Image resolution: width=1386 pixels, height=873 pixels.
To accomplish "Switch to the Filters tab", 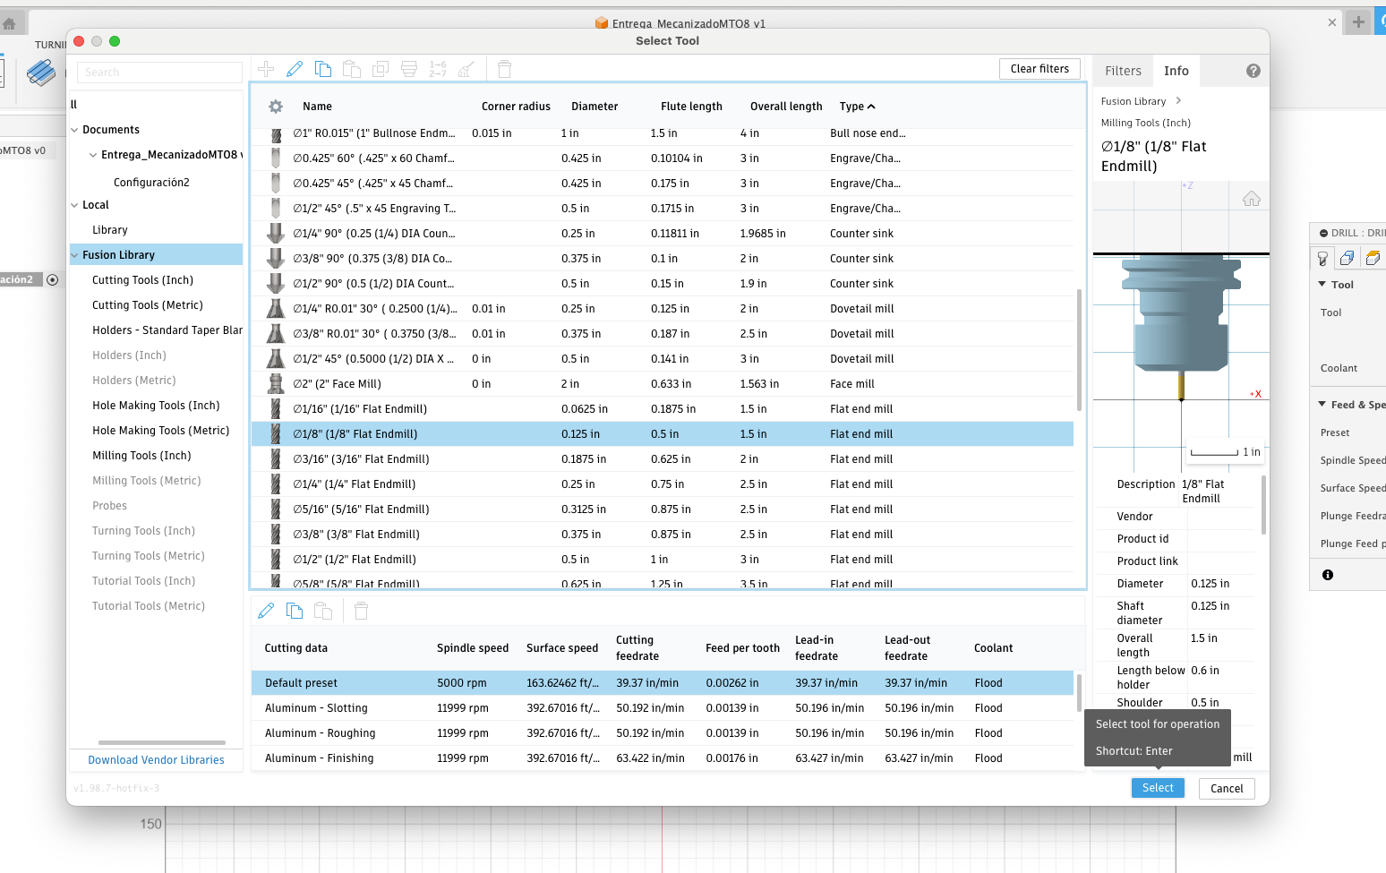I will 1123,71.
